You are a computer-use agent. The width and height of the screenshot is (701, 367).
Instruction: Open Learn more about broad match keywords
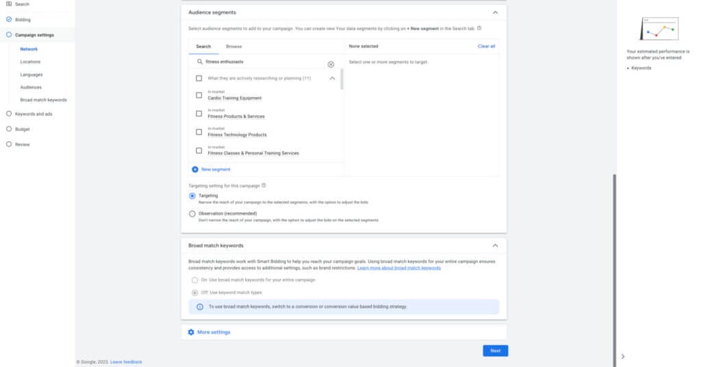click(x=399, y=268)
